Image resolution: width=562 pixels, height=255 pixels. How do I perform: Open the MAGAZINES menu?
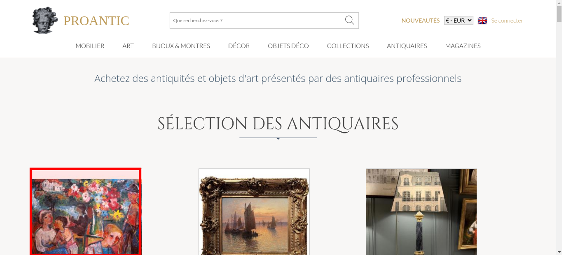463,46
